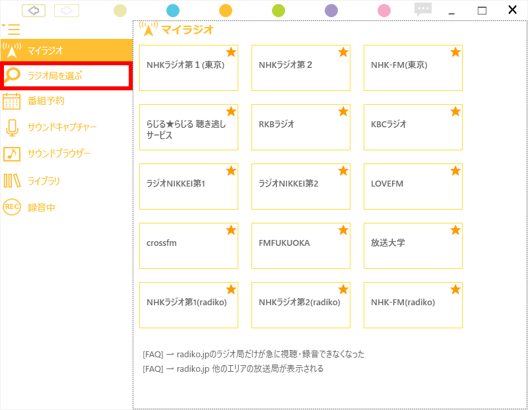Open the NHK-FM(東京) station tile
The width and height of the screenshot is (528, 410).
(x=413, y=68)
